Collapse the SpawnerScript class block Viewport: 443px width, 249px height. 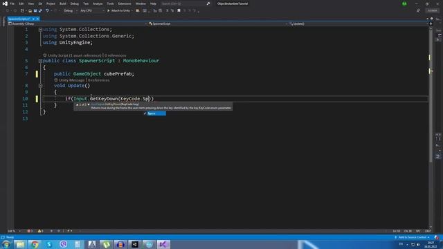coord(40,61)
